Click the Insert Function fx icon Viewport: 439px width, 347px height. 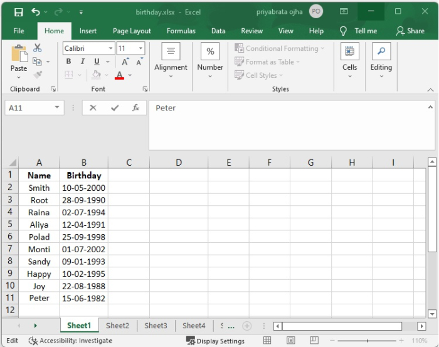tap(135, 108)
